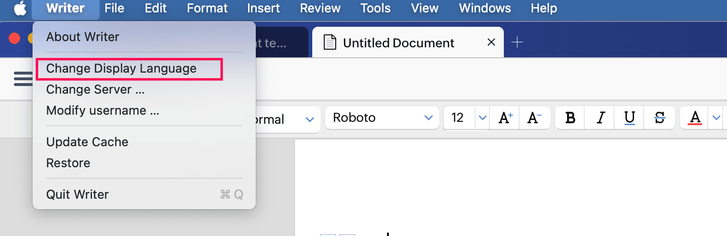Add a new tab with plus icon

pos(517,43)
